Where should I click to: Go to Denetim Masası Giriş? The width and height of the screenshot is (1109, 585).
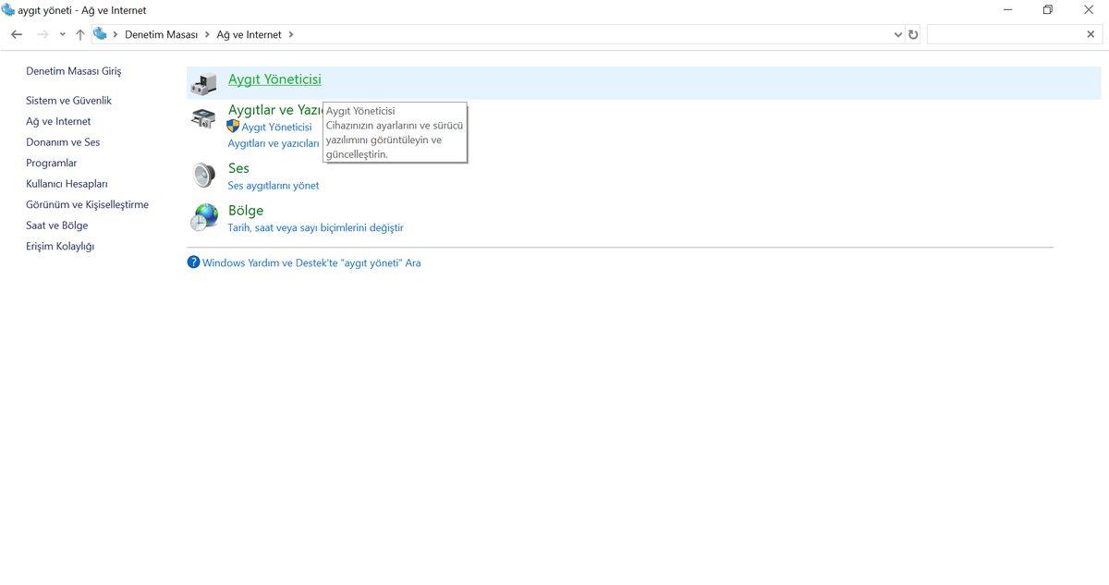73,71
